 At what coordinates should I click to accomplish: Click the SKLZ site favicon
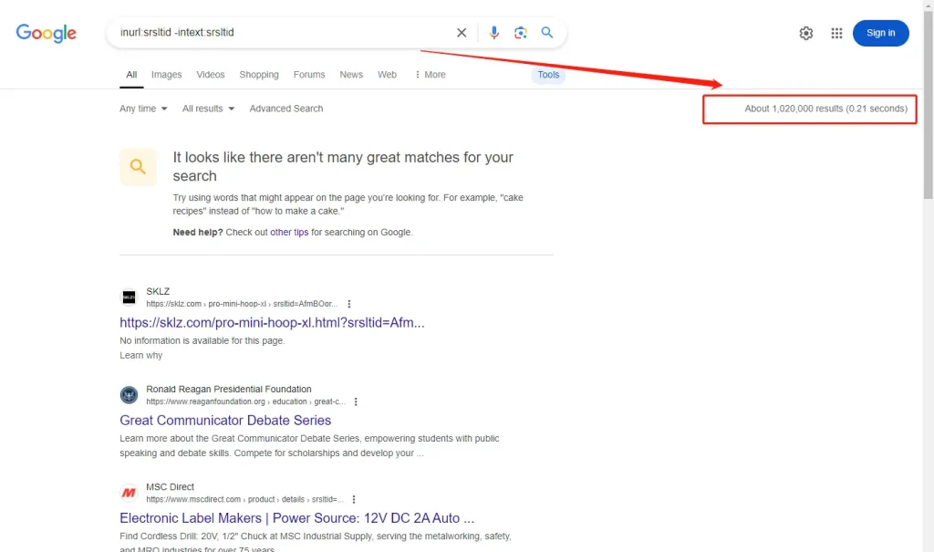pyautogui.click(x=129, y=297)
